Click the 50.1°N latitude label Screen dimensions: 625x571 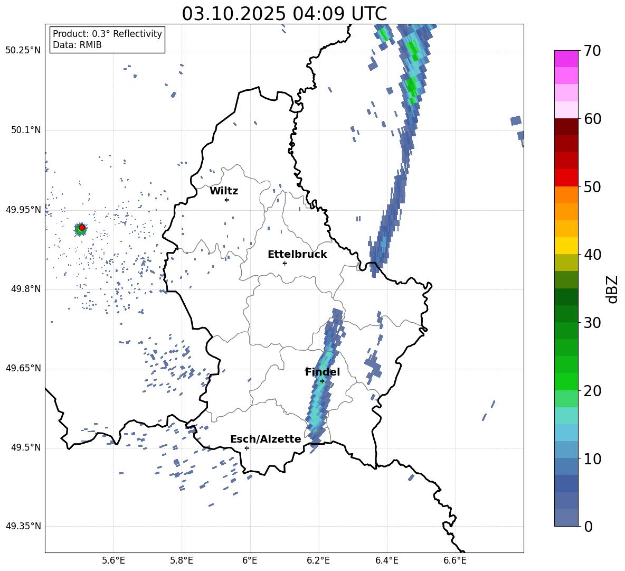coord(25,130)
